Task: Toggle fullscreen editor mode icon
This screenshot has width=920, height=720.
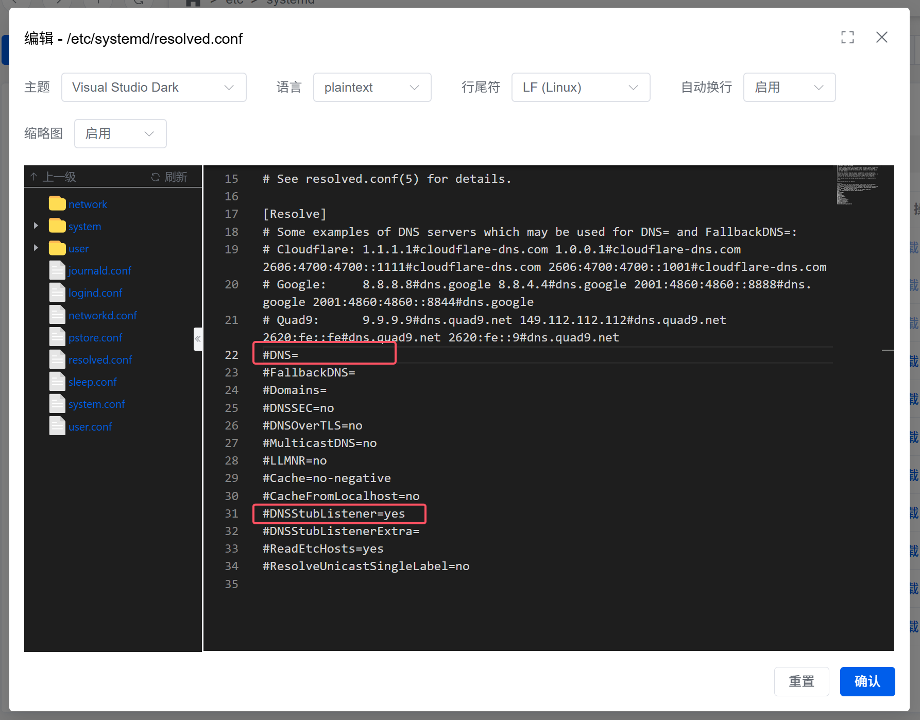Action: tap(847, 38)
